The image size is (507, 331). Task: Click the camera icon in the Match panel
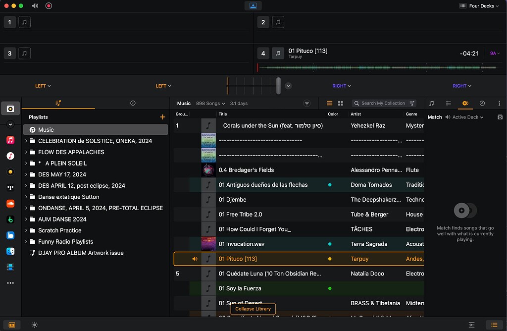pos(500,117)
